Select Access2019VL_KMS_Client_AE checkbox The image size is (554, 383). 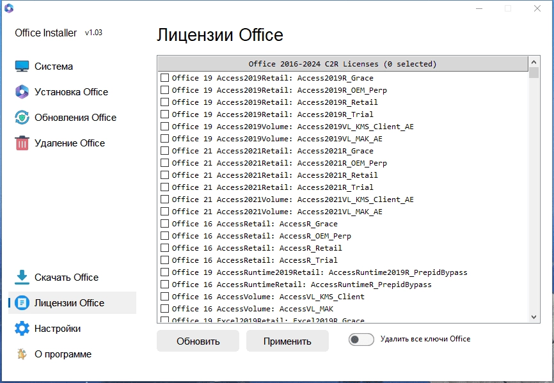(164, 127)
